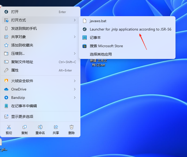
Task: Click the rocket icon beside 打开
Action: (x=6, y=12)
